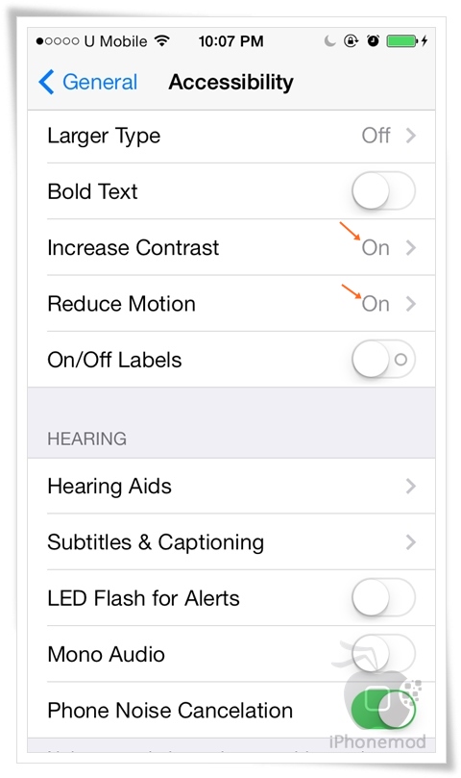
Task: Tap the alarm clock status icon
Action: pos(373,40)
